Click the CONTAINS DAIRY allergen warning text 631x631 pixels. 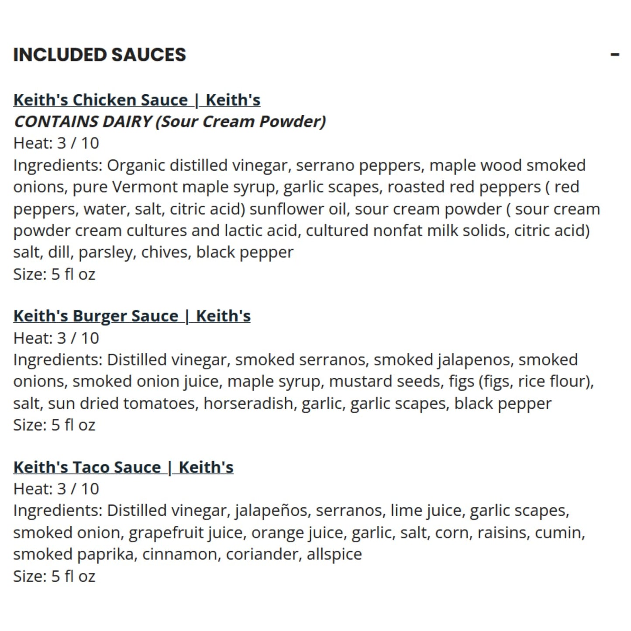pyautogui.click(x=169, y=121)
